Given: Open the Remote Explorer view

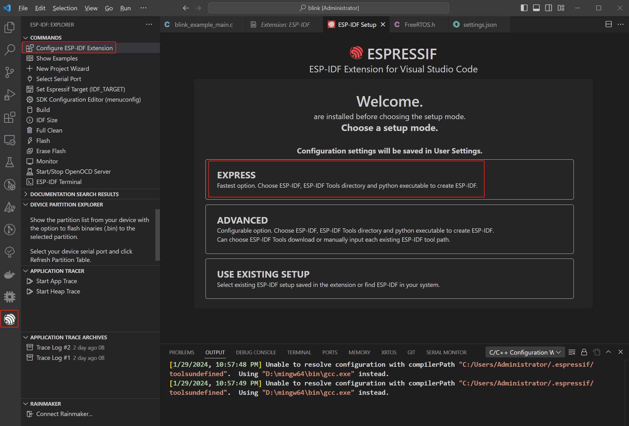Looking at the screenshot, I should tap(10, 140).
